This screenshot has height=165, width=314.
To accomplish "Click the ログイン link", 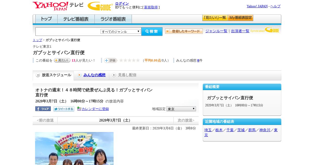I will (122, 3).
